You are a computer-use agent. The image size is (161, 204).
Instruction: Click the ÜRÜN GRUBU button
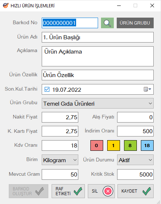pos(135,23)
